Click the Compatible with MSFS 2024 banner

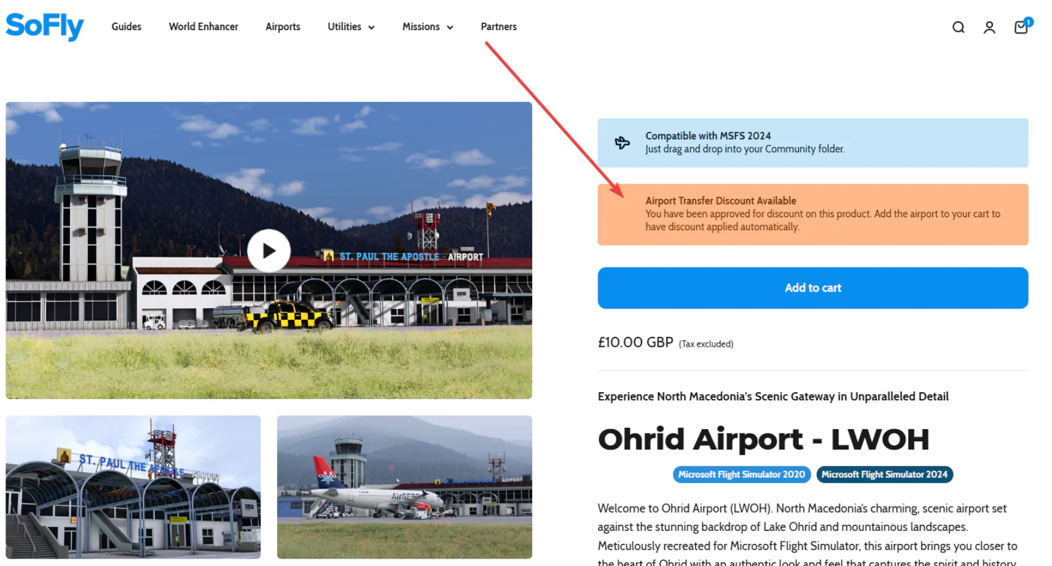pos(812,142)
